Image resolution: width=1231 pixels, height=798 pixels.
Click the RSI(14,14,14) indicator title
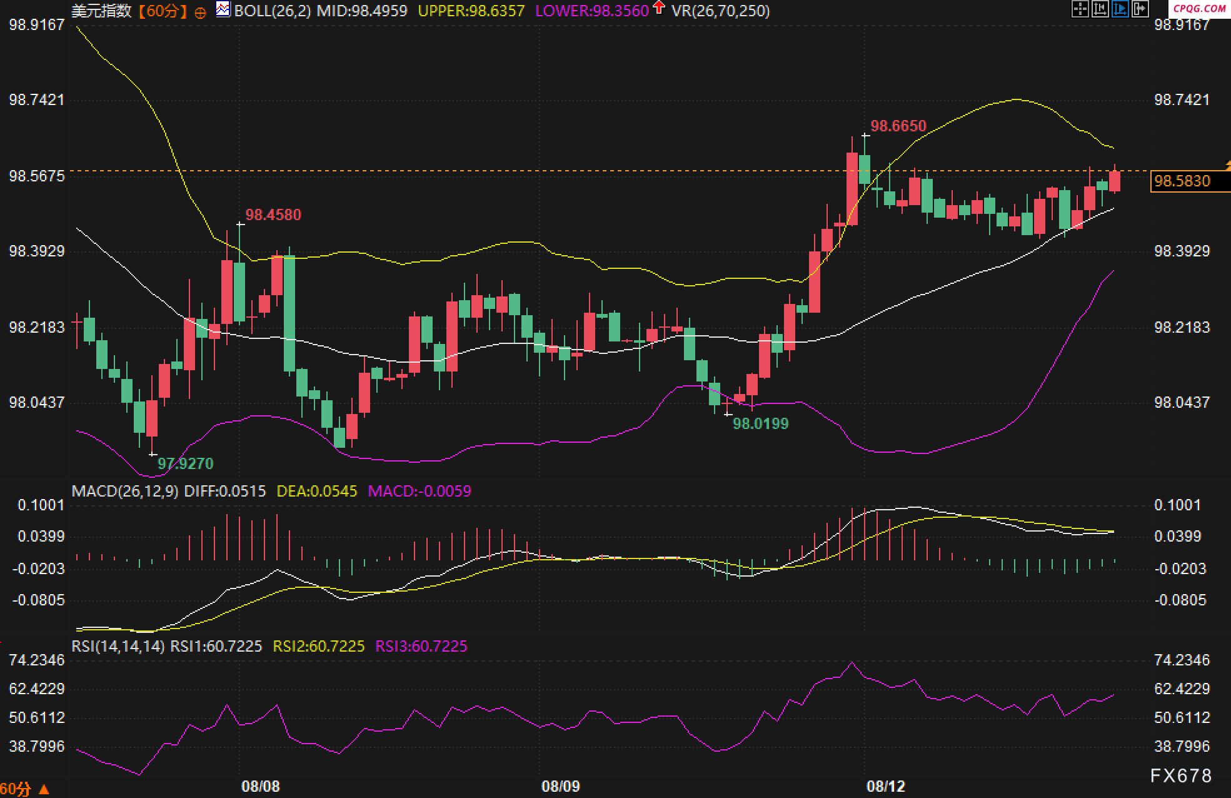click(118, 646)
